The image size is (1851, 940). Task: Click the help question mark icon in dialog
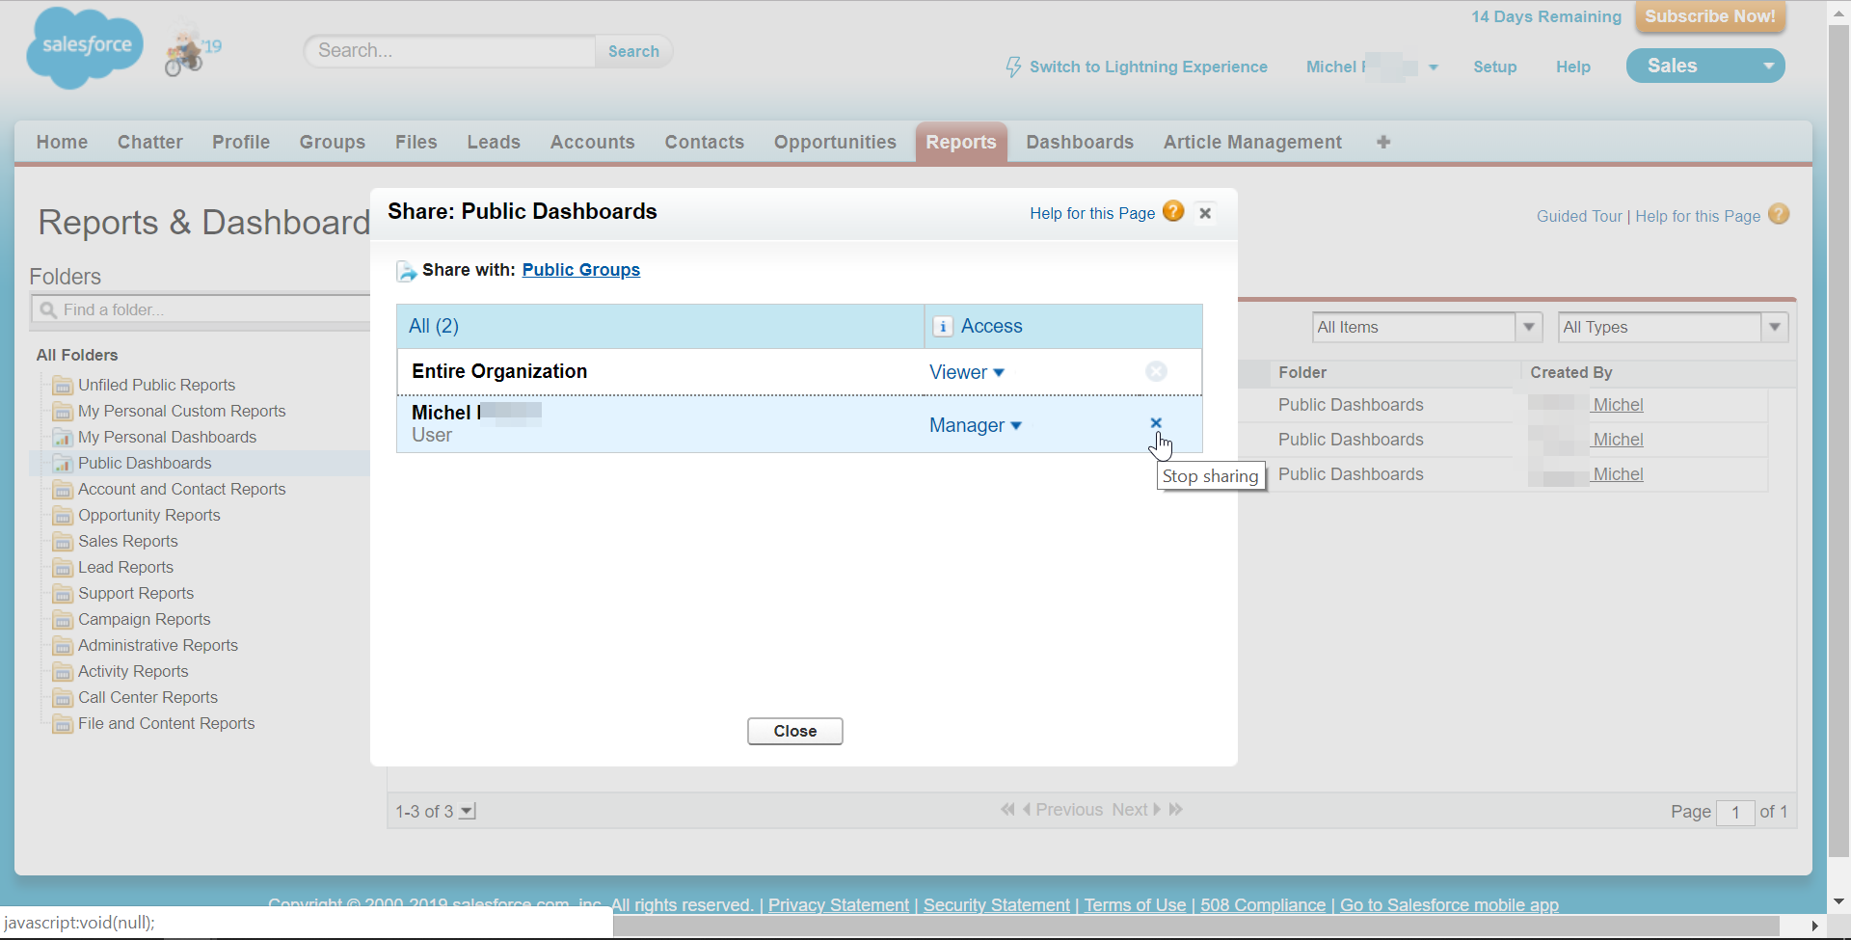coord(1173,212)
